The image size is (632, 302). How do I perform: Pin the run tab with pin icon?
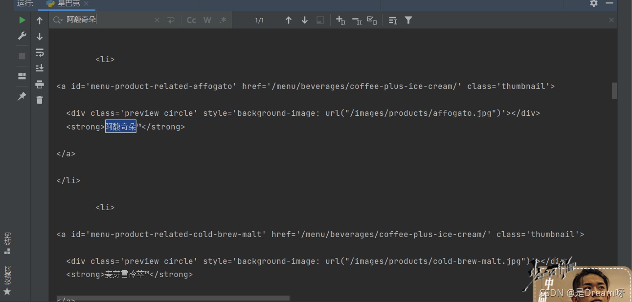click(x=22, y=96)
